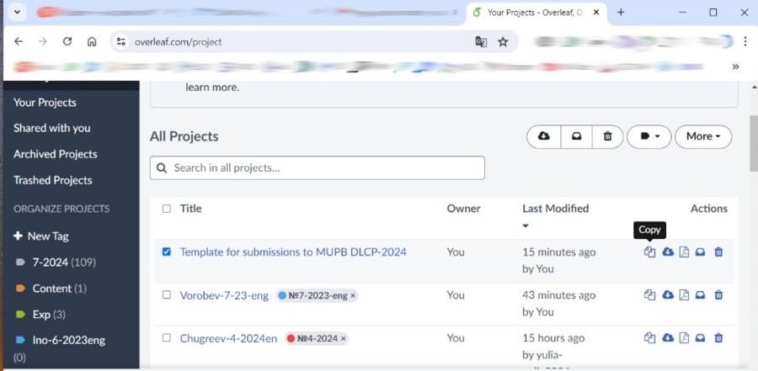Open Chrome menu with three dots
Viewport: 758px width, 371px height.
(745, 42)
